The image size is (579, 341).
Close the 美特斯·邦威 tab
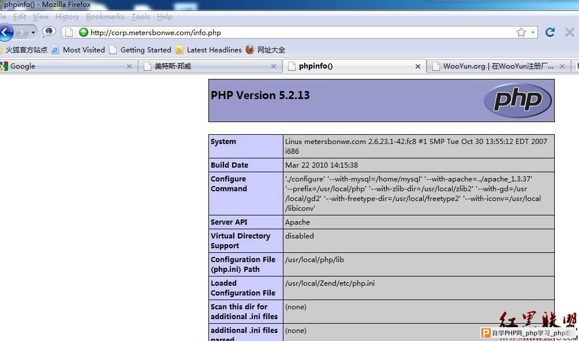[x=273, y=66]
